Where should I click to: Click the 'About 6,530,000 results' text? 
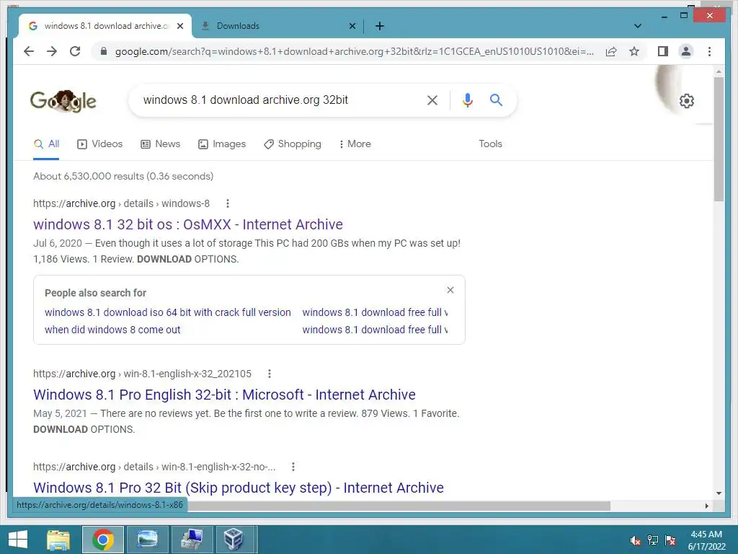[123, 176]
